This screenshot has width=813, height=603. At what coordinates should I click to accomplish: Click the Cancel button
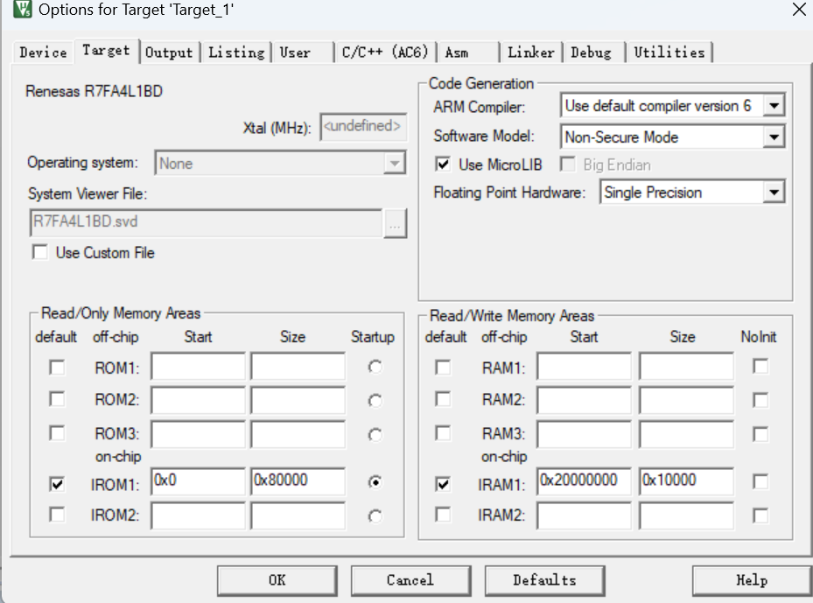click(410, 580)
